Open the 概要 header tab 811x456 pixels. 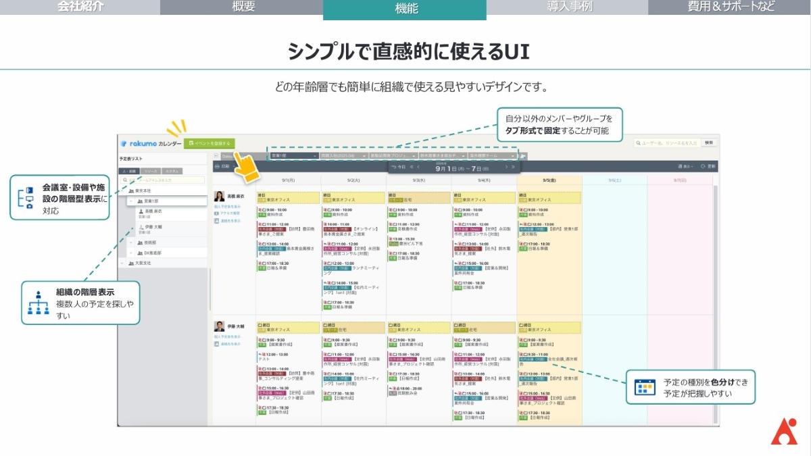(242, 7)
